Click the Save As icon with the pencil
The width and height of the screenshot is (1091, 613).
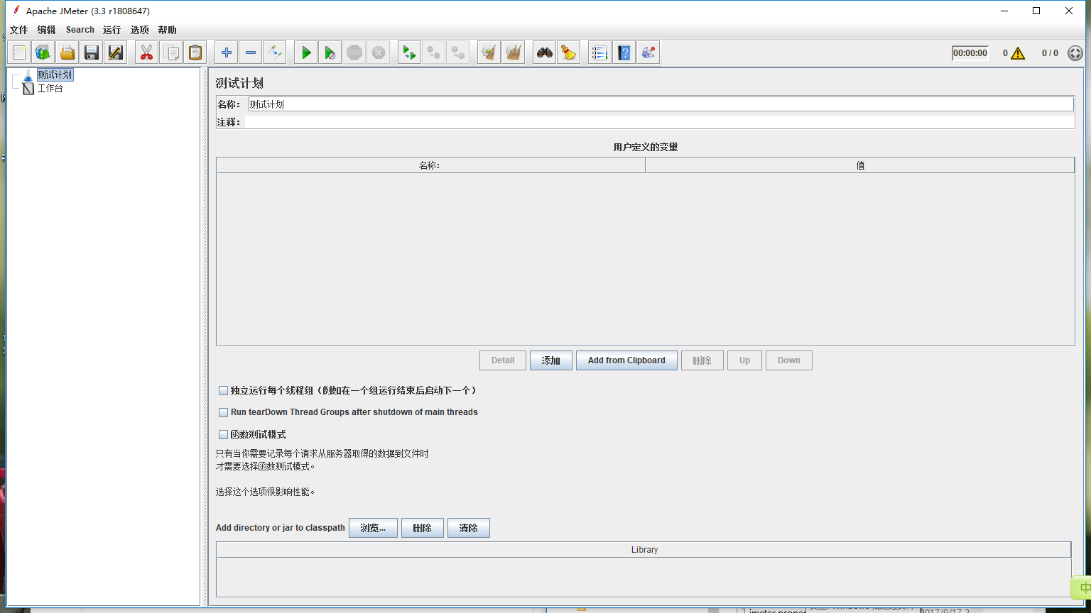(115, 53)
